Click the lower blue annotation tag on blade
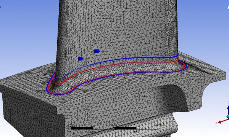Screen dimensions: 229x137 click(x=80, y=59)
